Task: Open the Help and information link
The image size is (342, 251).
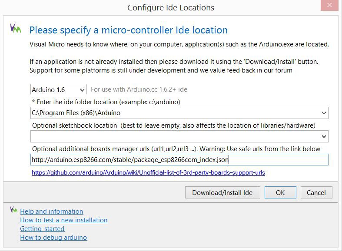Action: click(x=52, y=211)
